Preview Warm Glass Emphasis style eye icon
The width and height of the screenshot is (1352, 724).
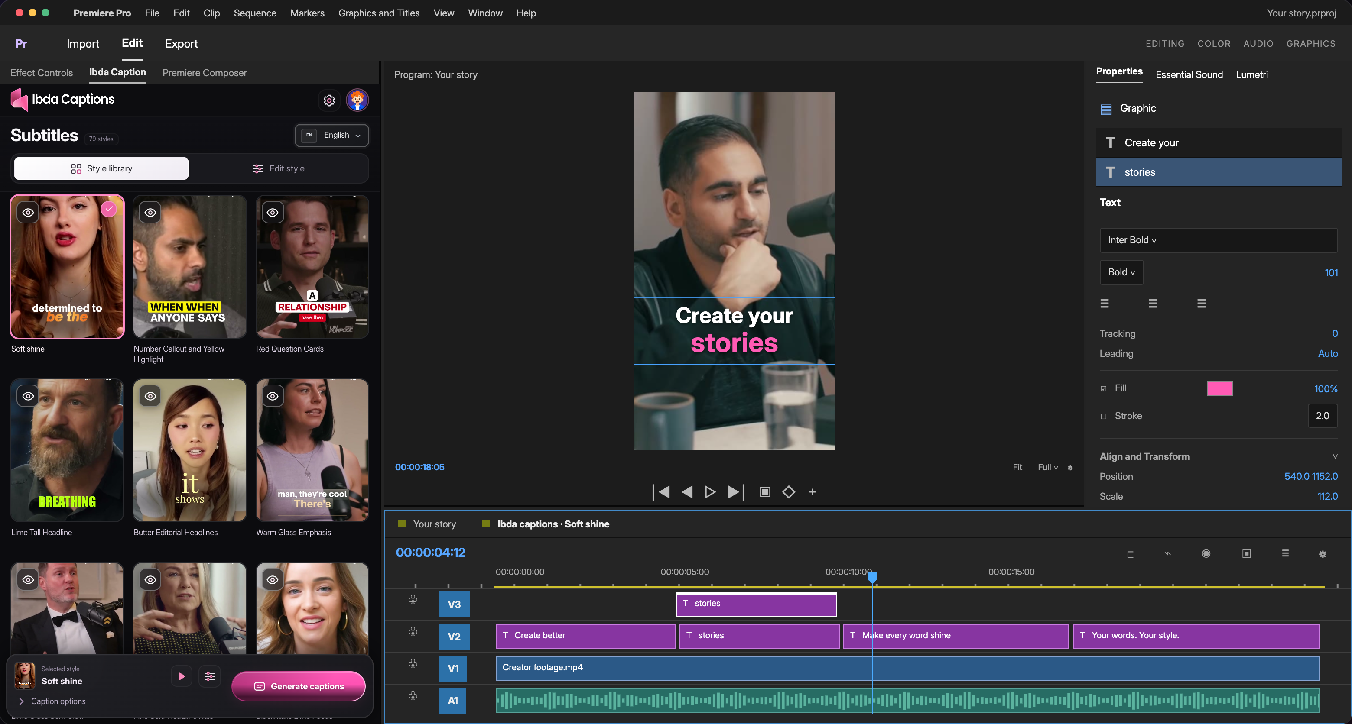pos(273,396)
